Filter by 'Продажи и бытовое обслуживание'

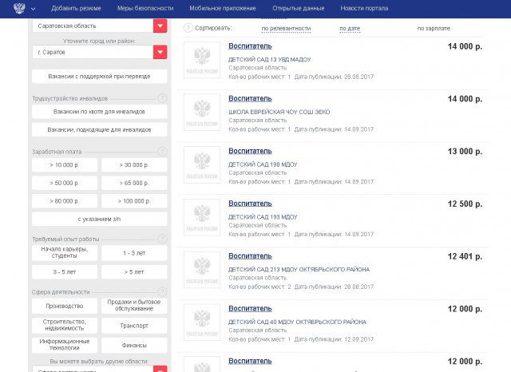tap(134, 306)
